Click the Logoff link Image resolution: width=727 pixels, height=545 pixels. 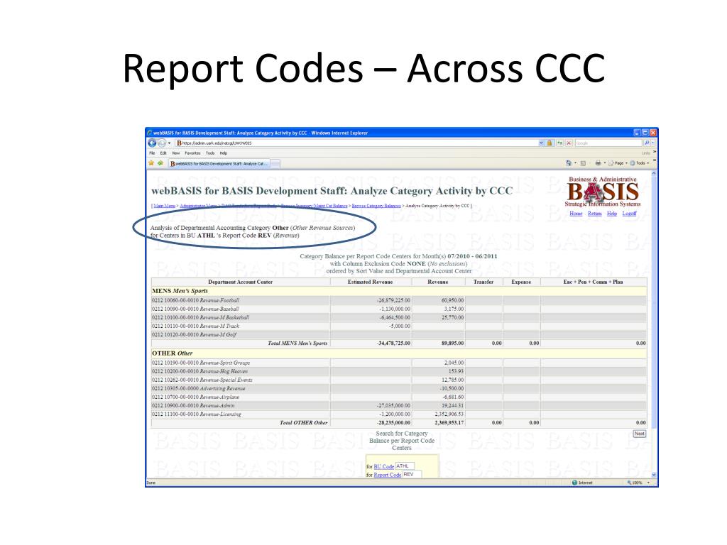point(629,214)
